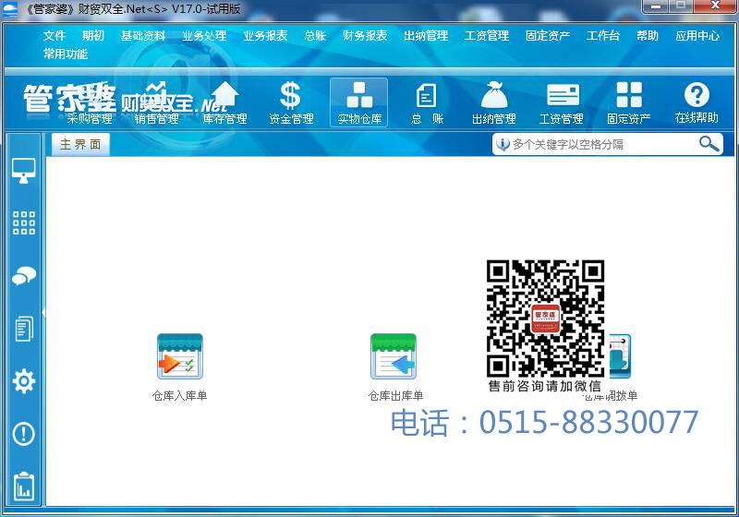Open the 总账 menu
739x517 pixels.
[x=315, y=36]
